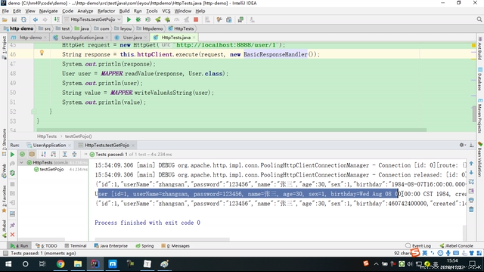Click the Debug bug icon in main toolbar

pyautogui.click(x=138, y=20)
